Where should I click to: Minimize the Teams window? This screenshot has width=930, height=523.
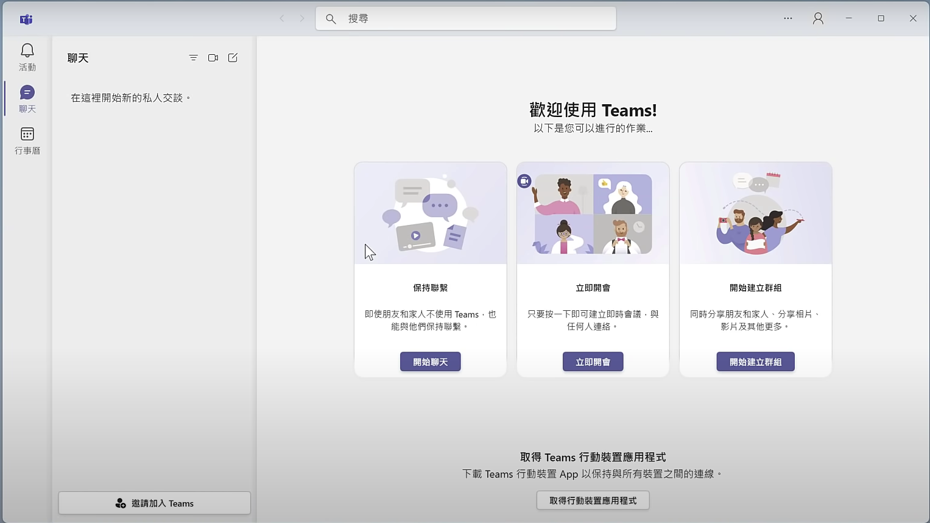pos(848,18)
